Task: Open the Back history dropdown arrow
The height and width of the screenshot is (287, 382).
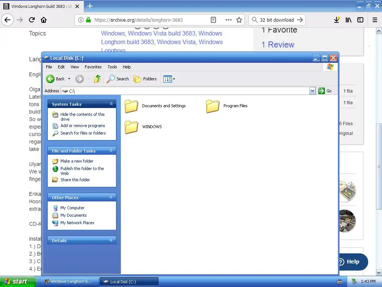Action: [x=69, y=79]
